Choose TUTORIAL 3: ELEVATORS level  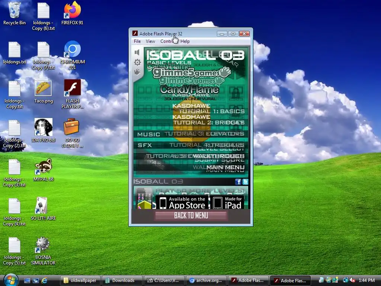click(204, 134)
